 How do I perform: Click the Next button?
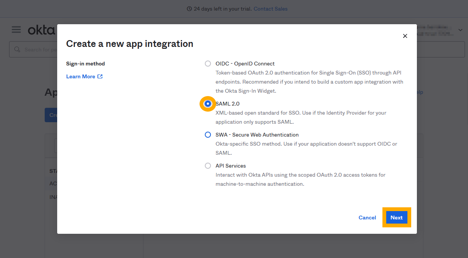pos(396,218)
